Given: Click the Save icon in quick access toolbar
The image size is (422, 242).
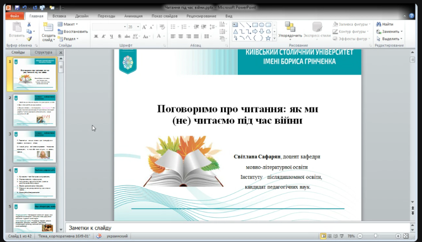Looking at the screenshot, I should (17, 7).
